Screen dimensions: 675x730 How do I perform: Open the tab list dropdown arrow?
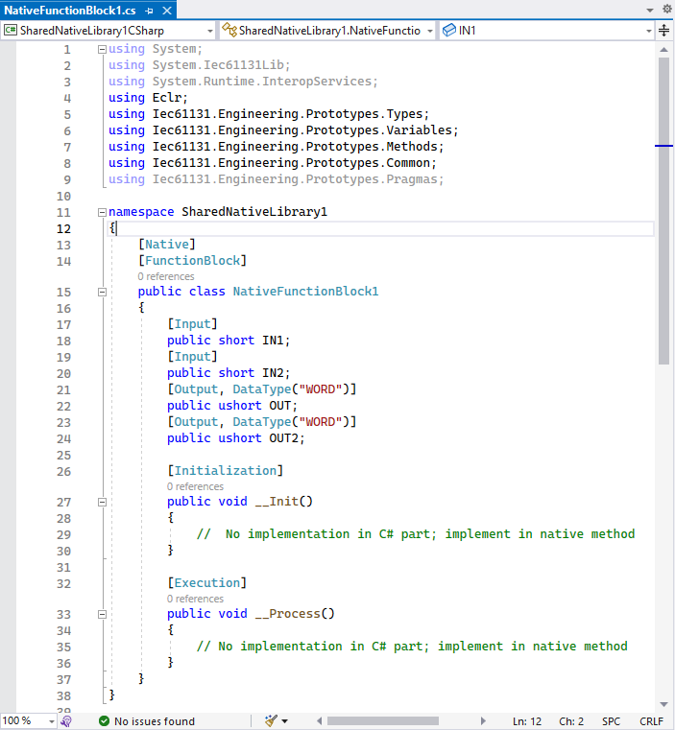(650, 10)
